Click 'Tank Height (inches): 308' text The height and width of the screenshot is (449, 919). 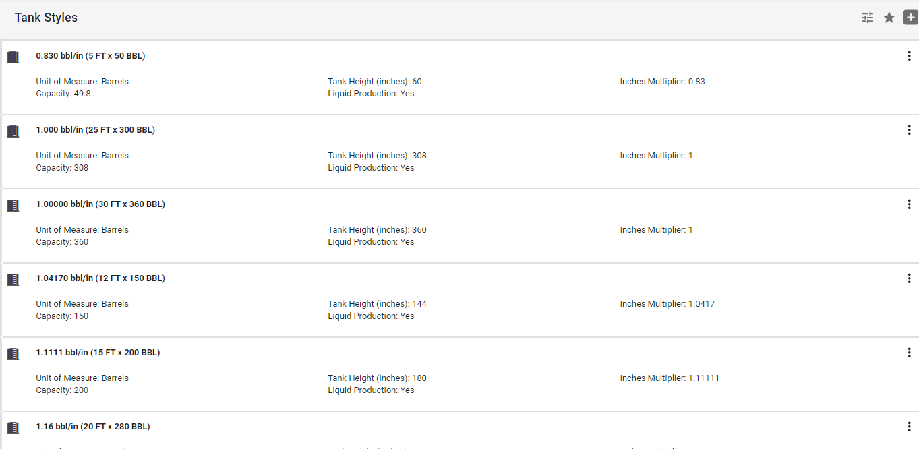[x=377, y=156]
